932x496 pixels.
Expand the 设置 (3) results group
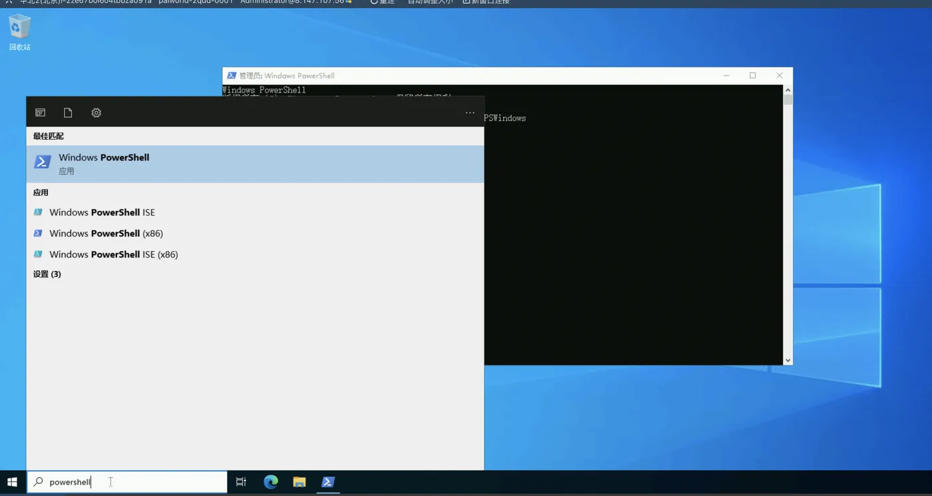coord(47,274)
